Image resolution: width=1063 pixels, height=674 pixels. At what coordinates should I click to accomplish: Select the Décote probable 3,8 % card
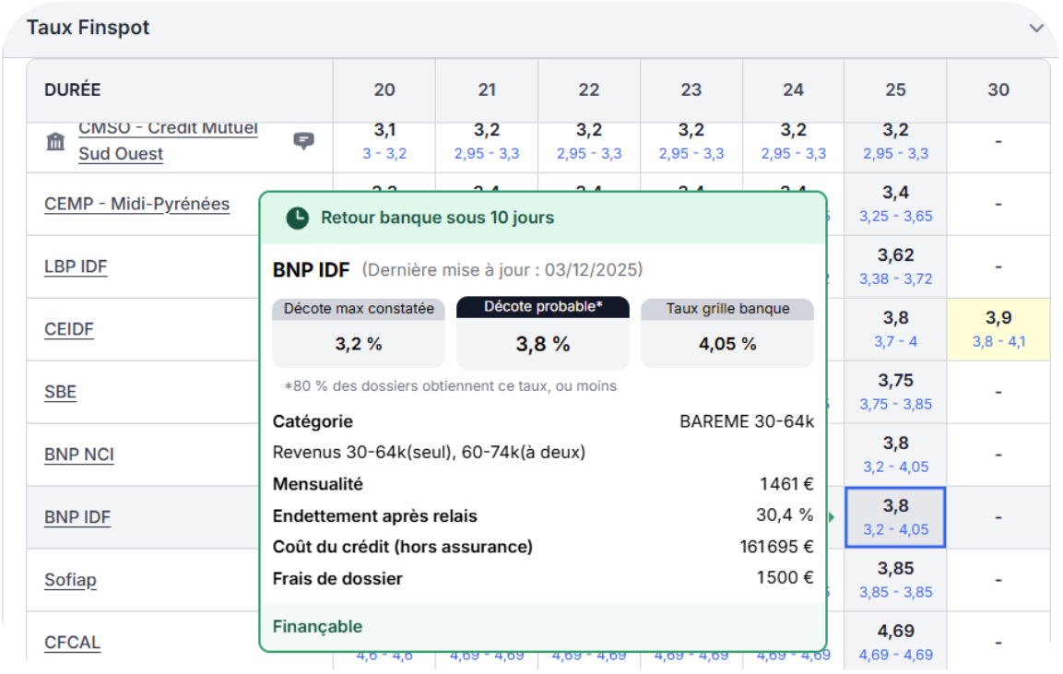pos(542,333)
